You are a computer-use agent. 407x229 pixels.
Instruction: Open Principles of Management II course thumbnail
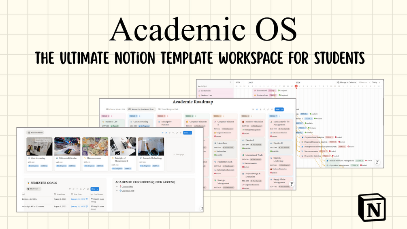(123, 146)
